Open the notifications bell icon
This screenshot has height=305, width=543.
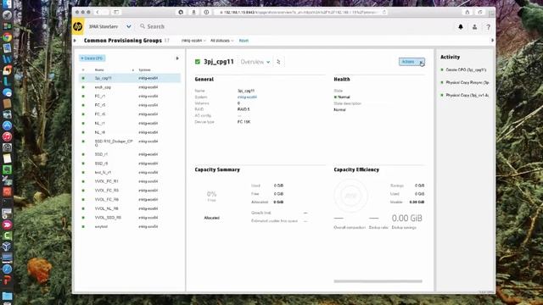coord(461,26)
